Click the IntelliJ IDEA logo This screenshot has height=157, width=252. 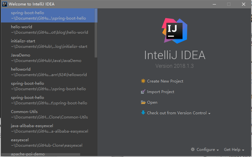click(x=174, y=31)
